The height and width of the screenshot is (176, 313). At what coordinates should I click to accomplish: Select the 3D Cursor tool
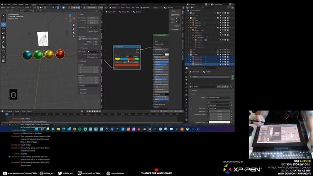(x=3, y=20)
